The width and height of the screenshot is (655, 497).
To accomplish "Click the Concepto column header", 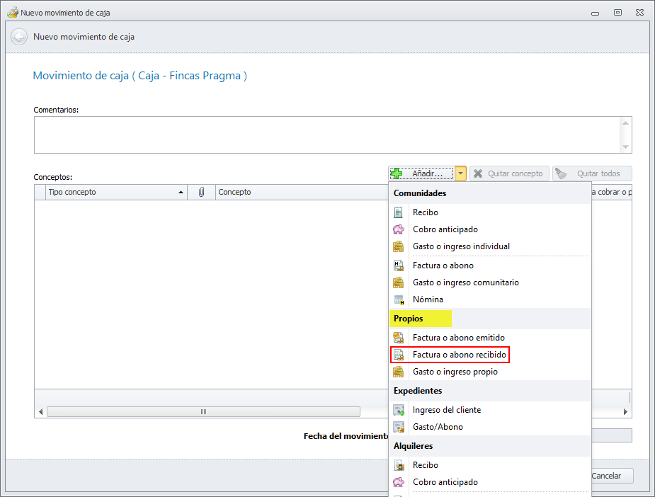I will [303, 192].
